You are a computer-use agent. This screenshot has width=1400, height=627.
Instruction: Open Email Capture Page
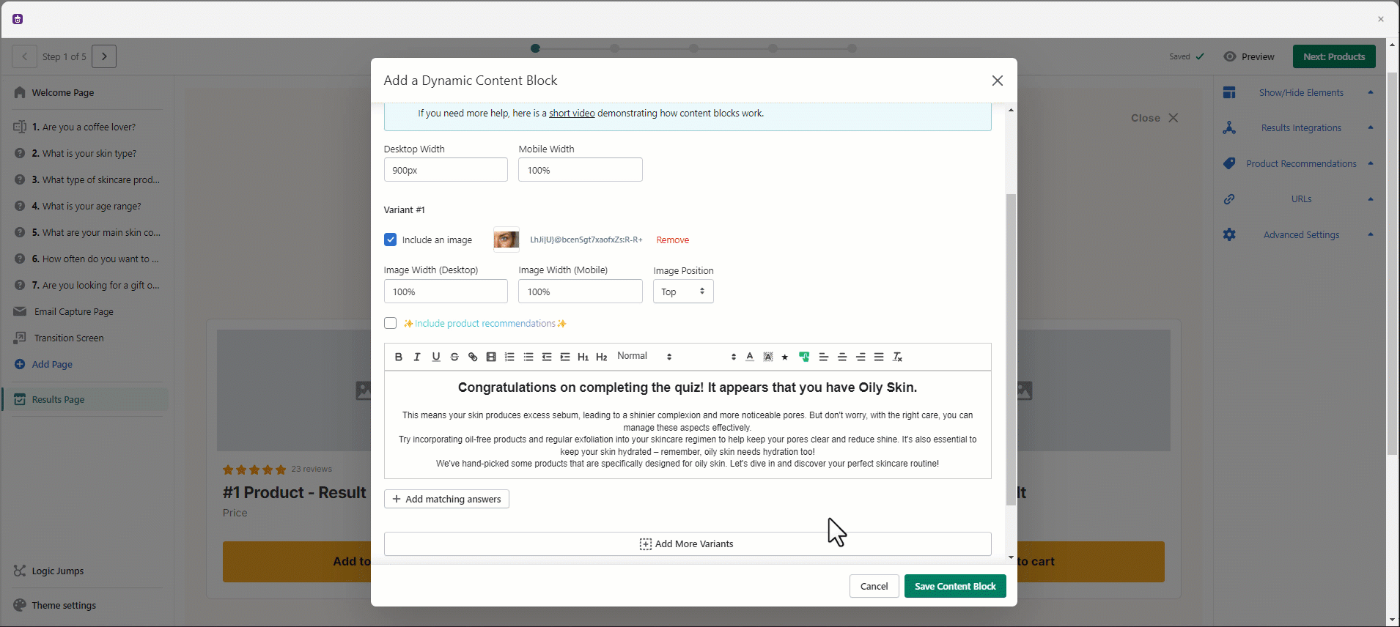pos(73,311)
